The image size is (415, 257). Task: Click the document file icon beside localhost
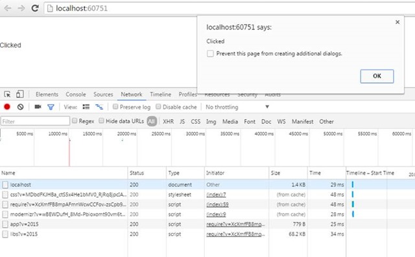coord(5,185)
